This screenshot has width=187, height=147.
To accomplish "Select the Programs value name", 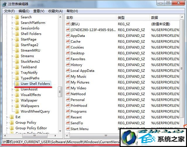I will [79, 111].
